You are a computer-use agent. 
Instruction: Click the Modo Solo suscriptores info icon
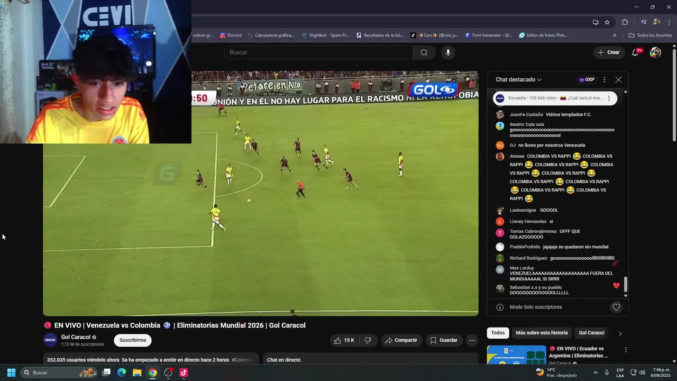(x=500, y=307)
